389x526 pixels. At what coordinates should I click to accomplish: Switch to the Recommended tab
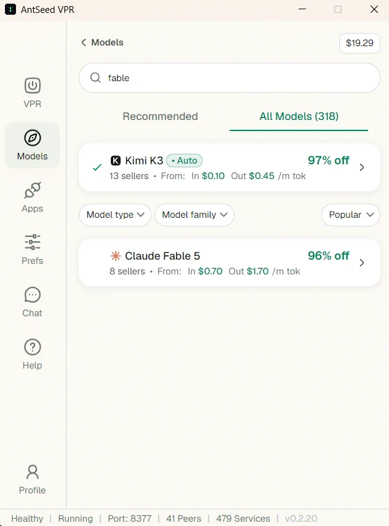[x=160, y=116]
